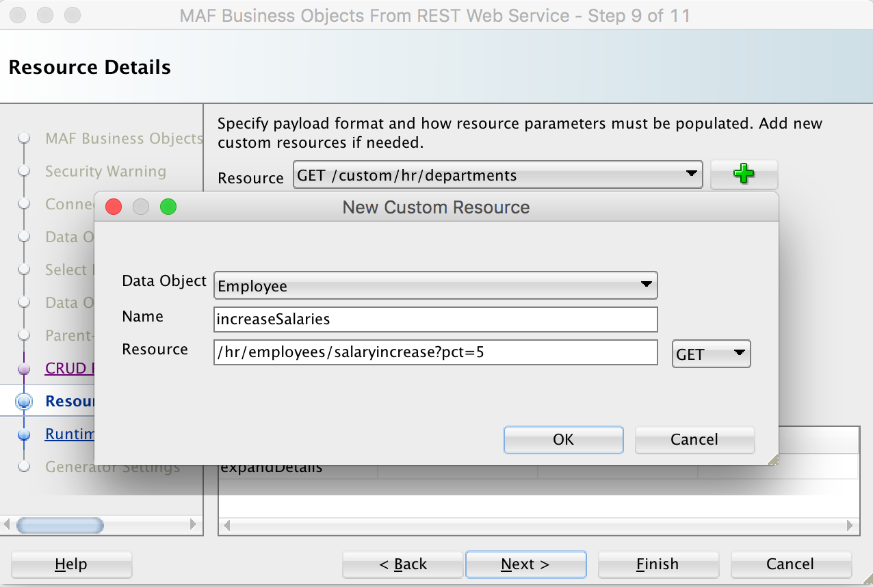Screen dimensions: 873x587
Task: Click the Name field increaseSalaries
Action: (435, 319)
